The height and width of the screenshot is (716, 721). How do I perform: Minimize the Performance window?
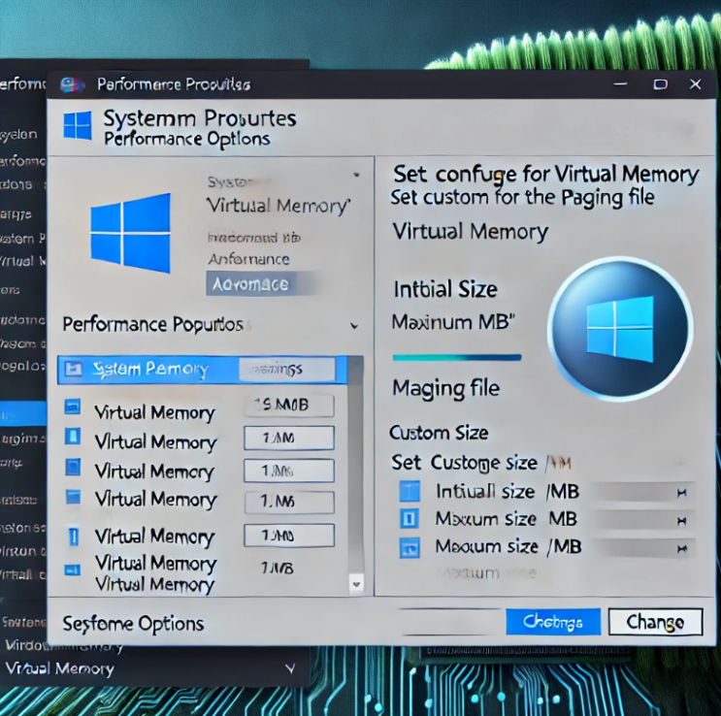coord(620,84)
